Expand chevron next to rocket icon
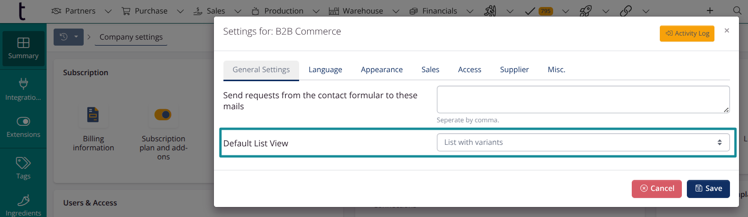This screenshot has width=748, height=217. point(605,11)
